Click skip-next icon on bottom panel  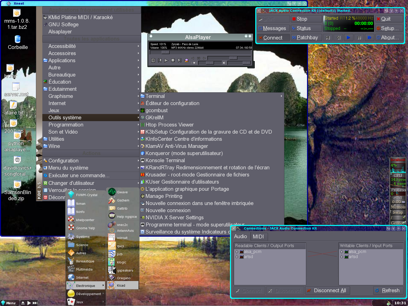pos(35,303)
